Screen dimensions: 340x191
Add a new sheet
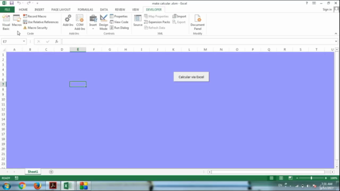(51, 172)
